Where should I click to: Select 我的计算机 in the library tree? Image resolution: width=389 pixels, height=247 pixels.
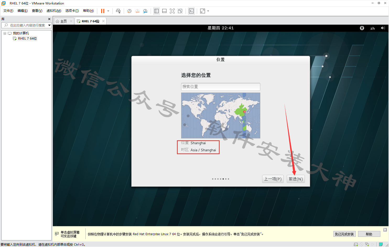coord(21,33)
